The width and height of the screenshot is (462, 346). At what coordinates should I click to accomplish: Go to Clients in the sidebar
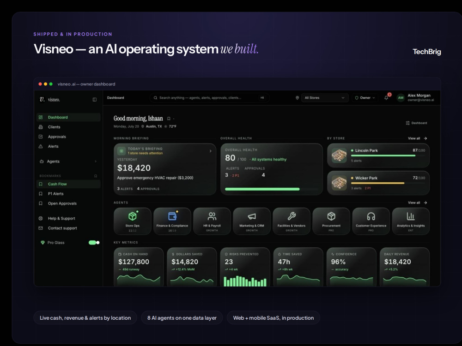68,127
